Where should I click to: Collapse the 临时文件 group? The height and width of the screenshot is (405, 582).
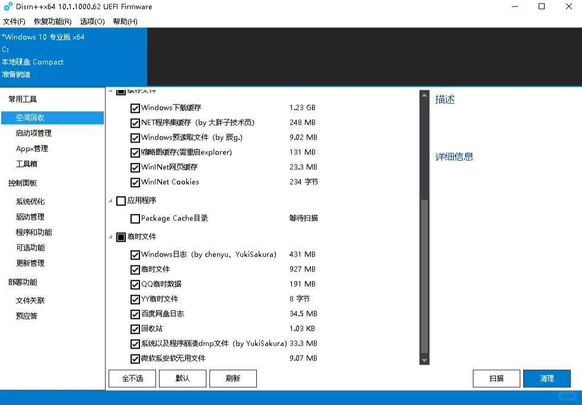110,237
